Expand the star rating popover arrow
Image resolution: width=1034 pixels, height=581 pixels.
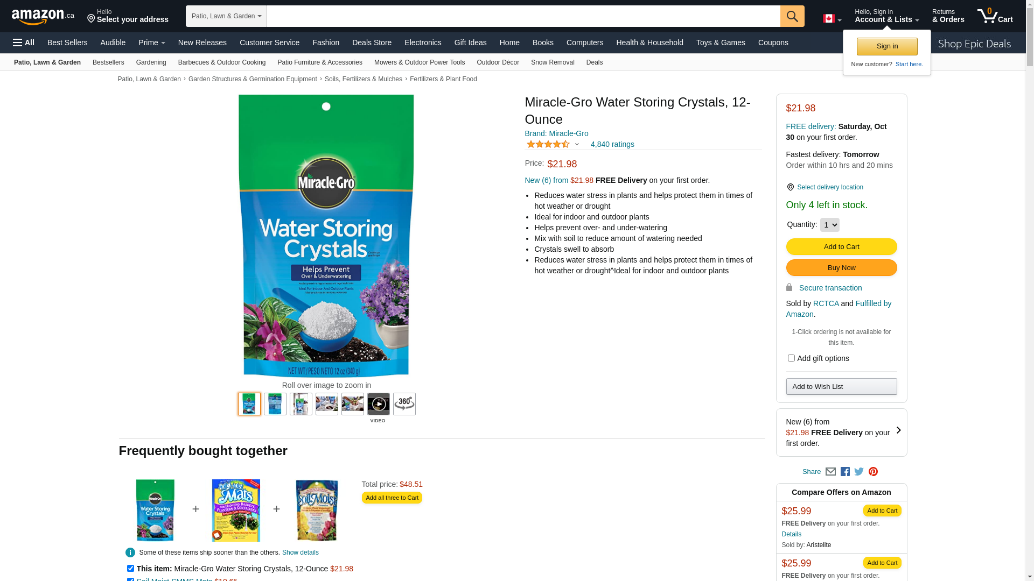click(x=577, y=144)
